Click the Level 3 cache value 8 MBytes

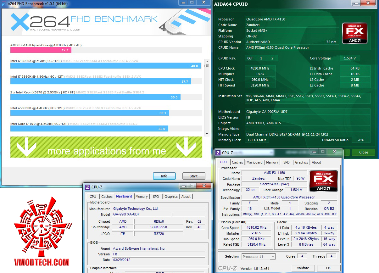click(306, 245)
